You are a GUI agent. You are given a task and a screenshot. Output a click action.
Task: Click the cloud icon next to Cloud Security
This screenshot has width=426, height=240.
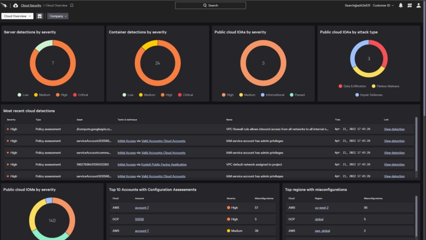(x=16, y=5)
